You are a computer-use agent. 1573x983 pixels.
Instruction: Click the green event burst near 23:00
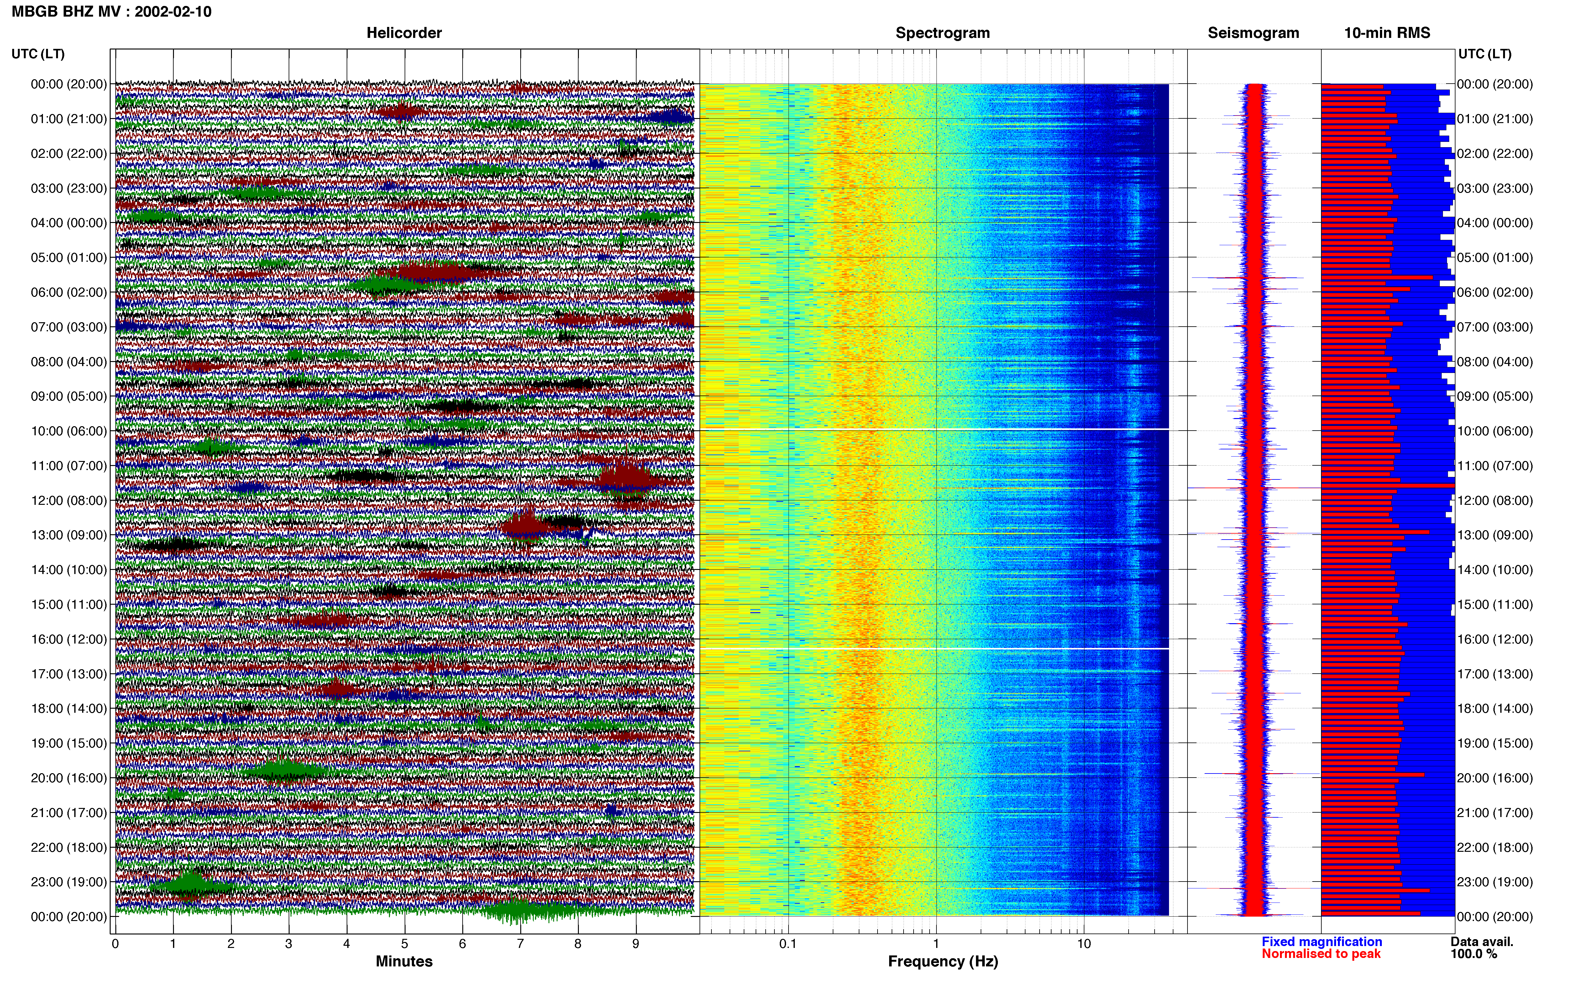[x=189, y=885]
